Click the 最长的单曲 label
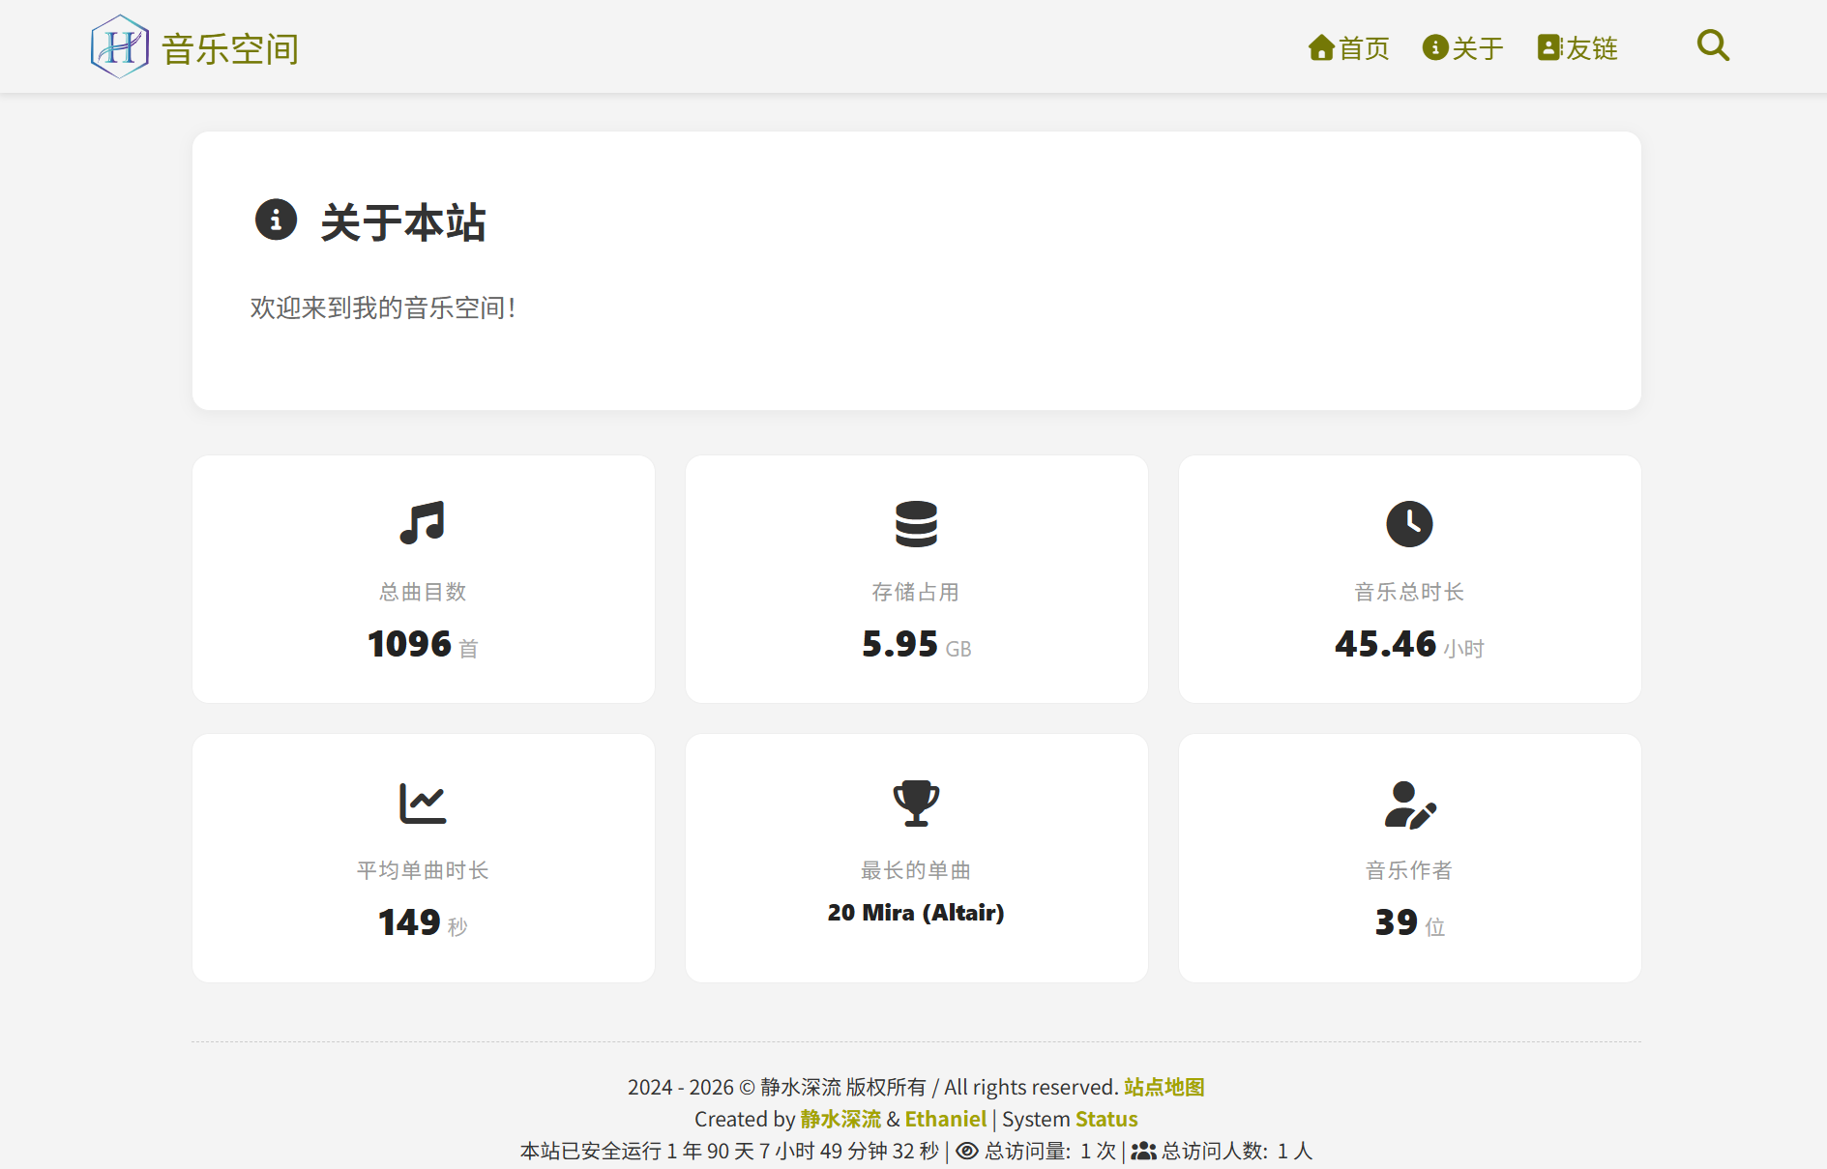Image resolution: width=1827 pixels, height=1169 pixels. click(916, 870)
